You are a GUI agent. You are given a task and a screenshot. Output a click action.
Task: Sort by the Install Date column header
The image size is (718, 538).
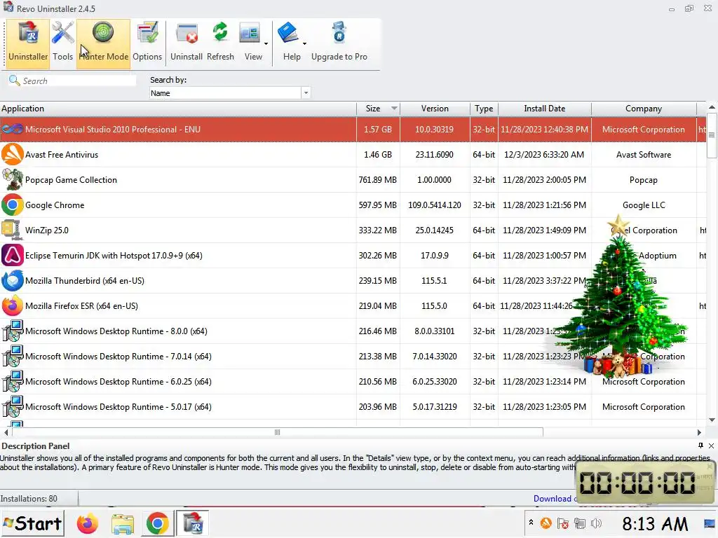(544, 109)
